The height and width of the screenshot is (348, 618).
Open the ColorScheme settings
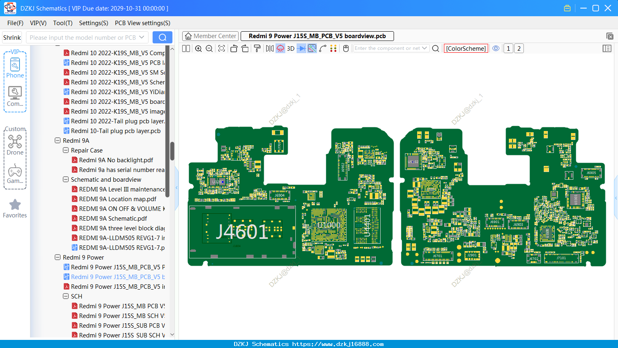[466, 48]
